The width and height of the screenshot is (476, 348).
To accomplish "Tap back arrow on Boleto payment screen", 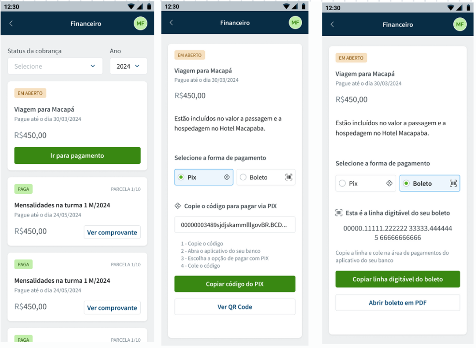I will [332, 24].
